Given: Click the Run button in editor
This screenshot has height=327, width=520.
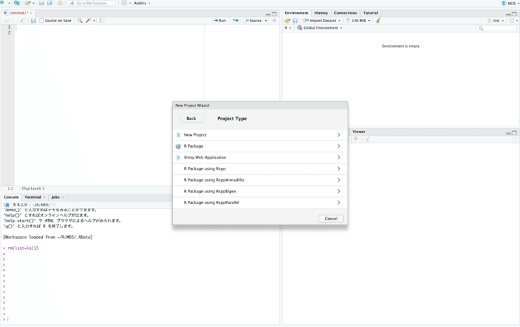Looking at the screenshot, I should [x=219, y=21].
